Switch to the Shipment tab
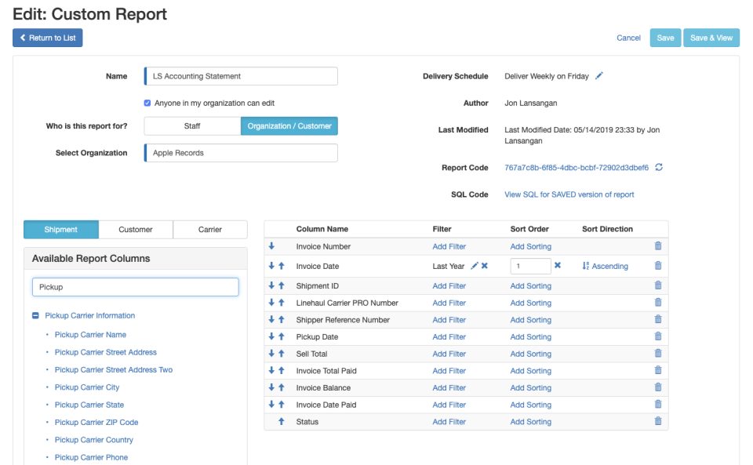 [x=61, y=230]
